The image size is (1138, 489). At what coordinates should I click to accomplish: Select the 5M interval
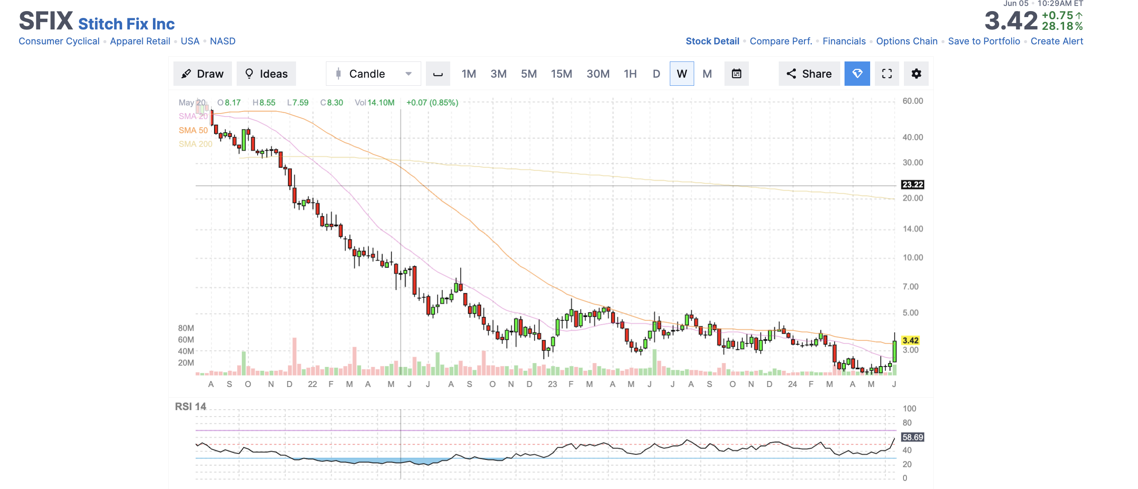pos(529,74)
